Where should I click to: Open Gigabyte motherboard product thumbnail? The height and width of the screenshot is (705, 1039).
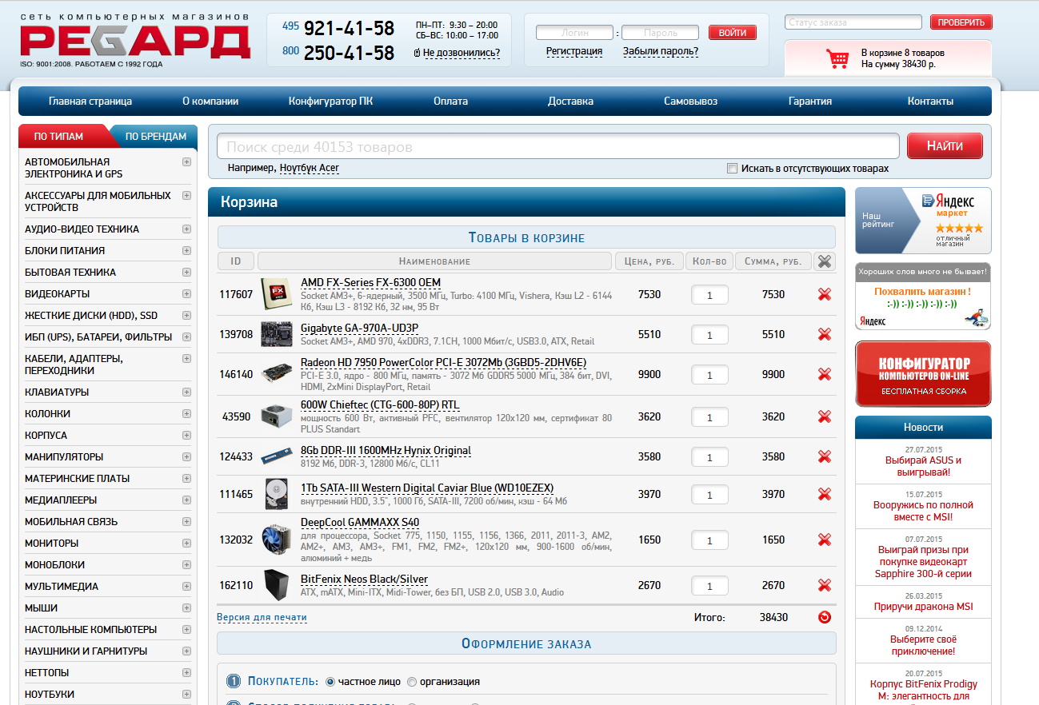point(277,334)
